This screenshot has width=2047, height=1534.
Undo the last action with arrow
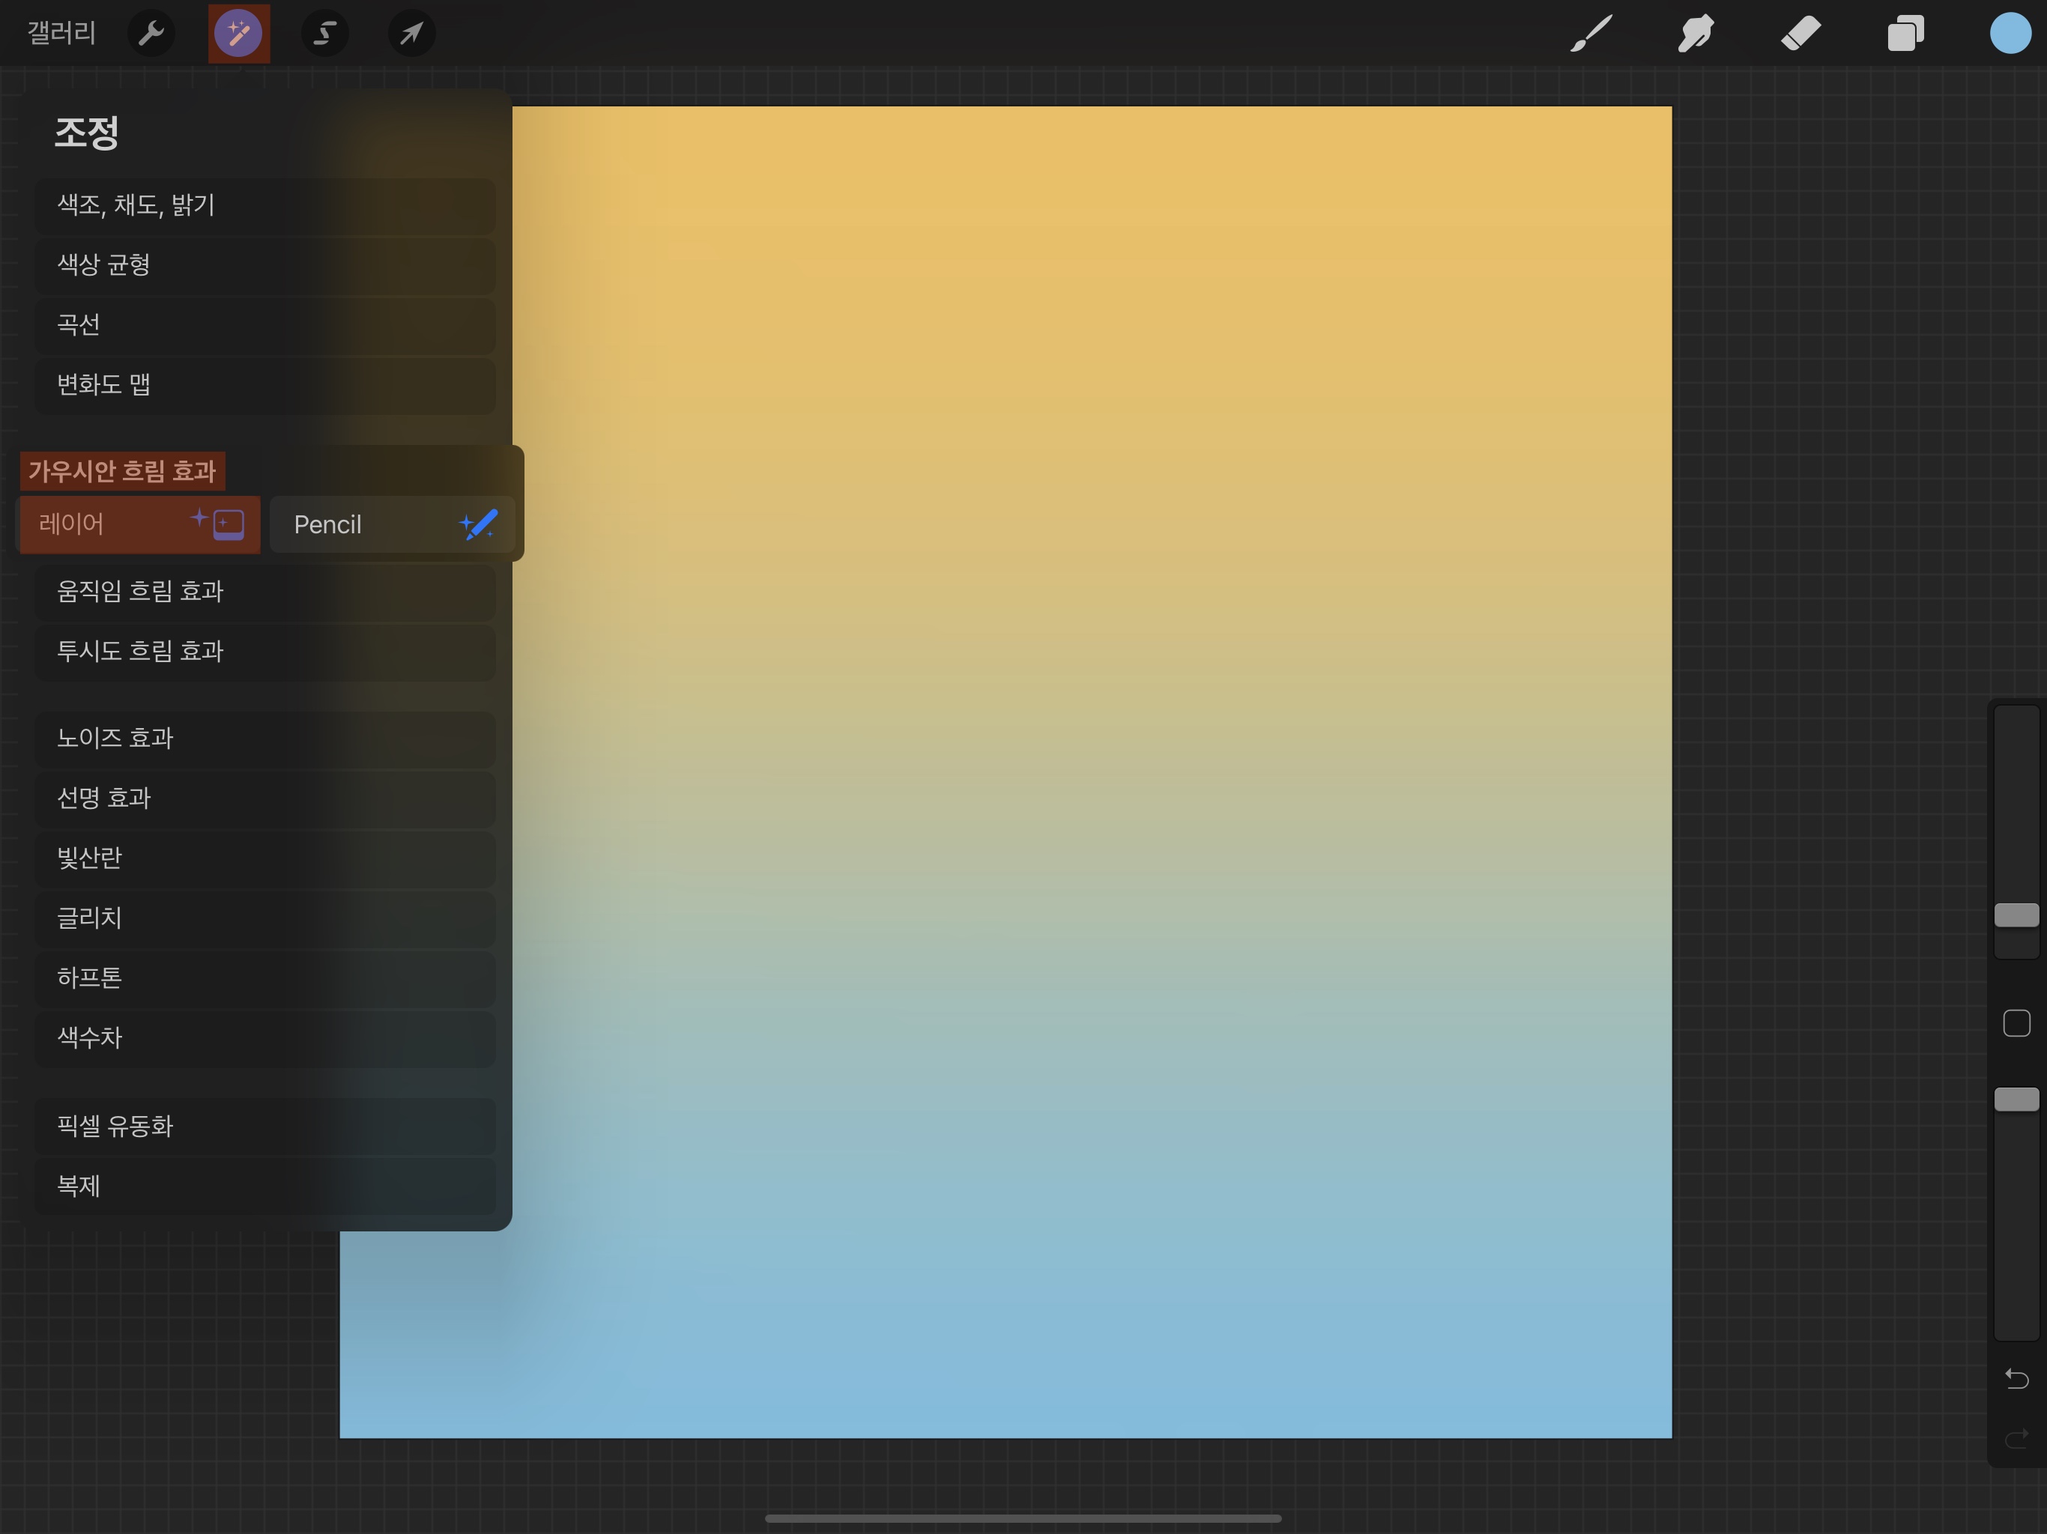tap(2016, 1378)
